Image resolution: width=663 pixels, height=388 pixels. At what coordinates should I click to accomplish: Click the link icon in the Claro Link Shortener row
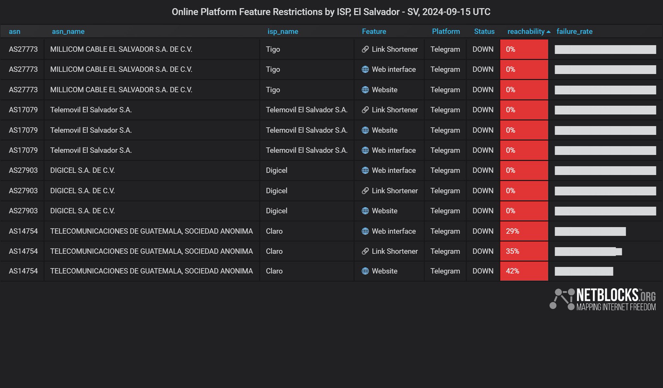[365, 251]
